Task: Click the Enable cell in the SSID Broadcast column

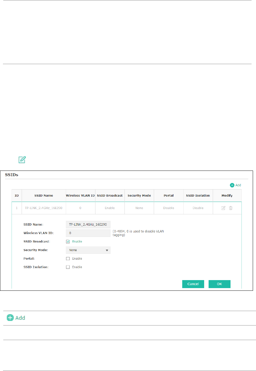Action: 110,208
